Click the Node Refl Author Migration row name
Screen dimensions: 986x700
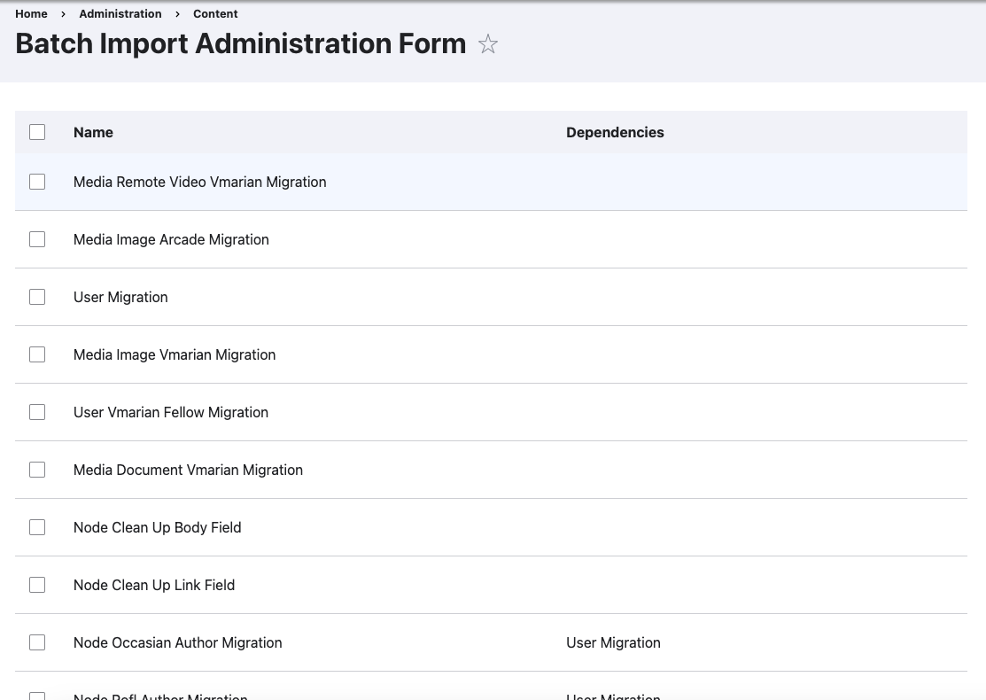click(x=160, y=696)
